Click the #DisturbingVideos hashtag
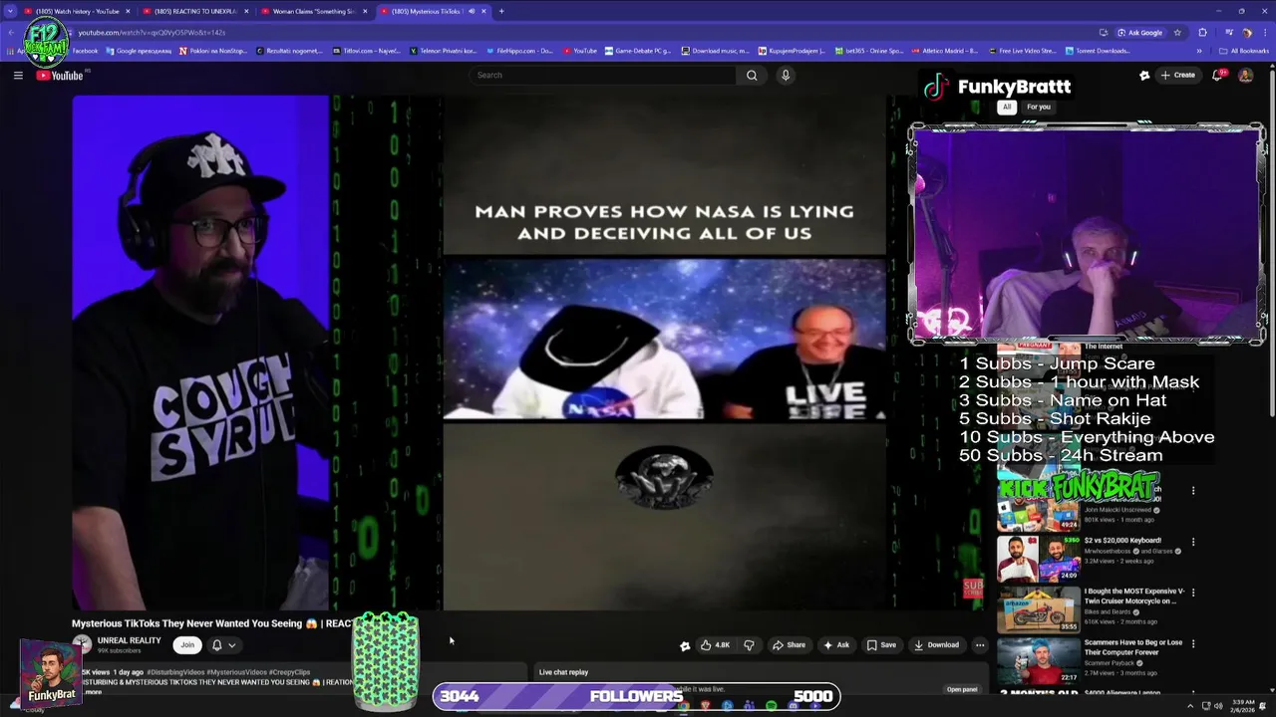 click(x=176, y=672)
